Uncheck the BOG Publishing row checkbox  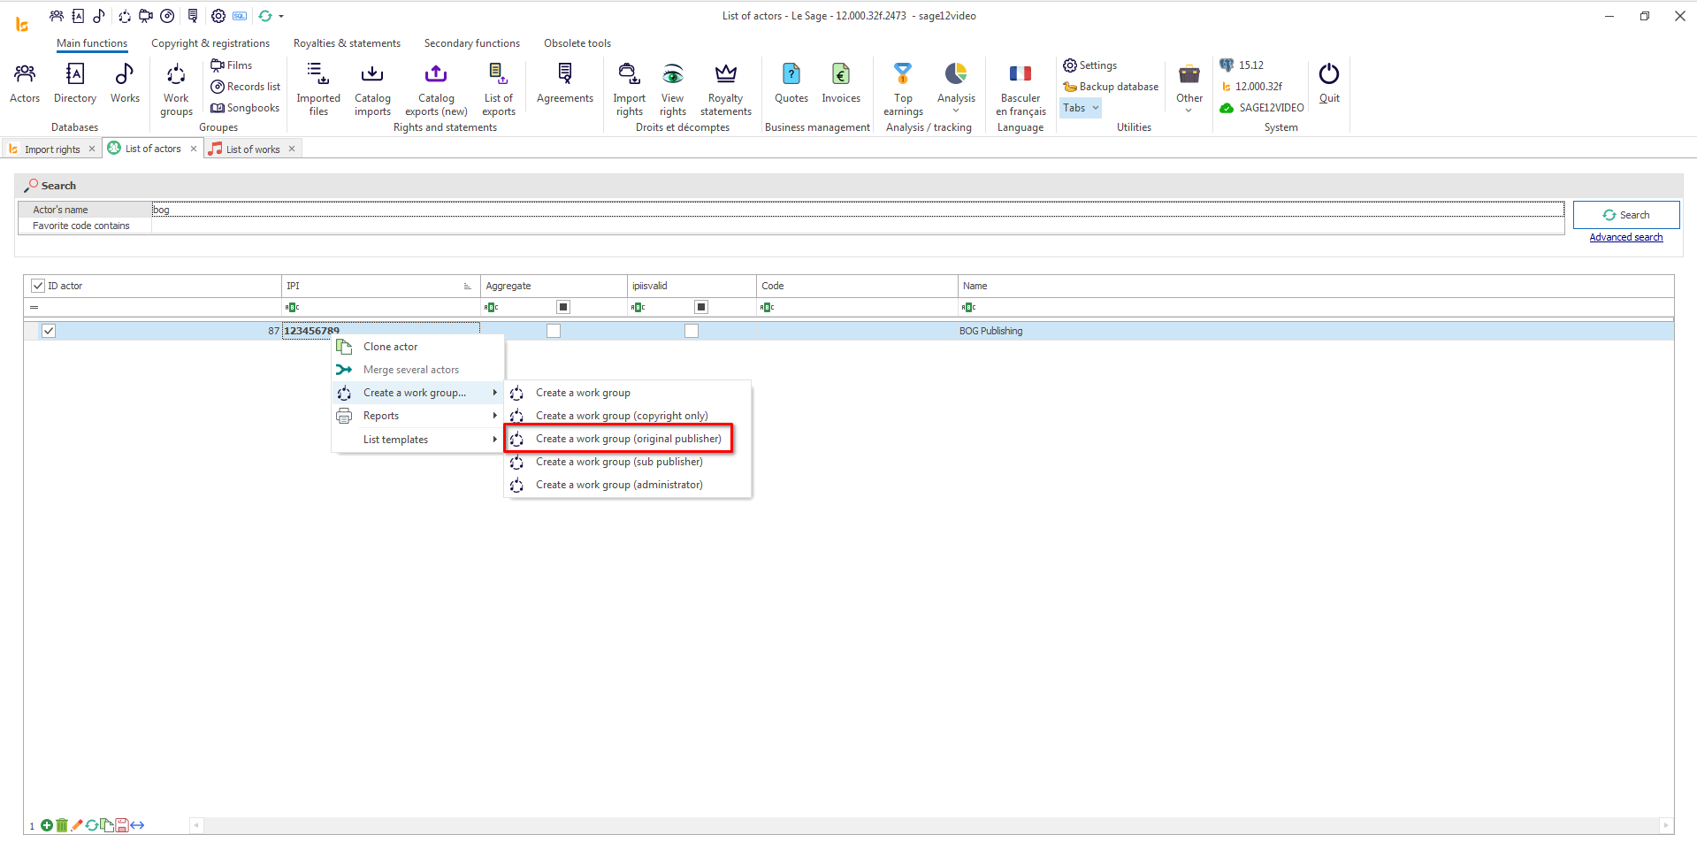(49, 331)
